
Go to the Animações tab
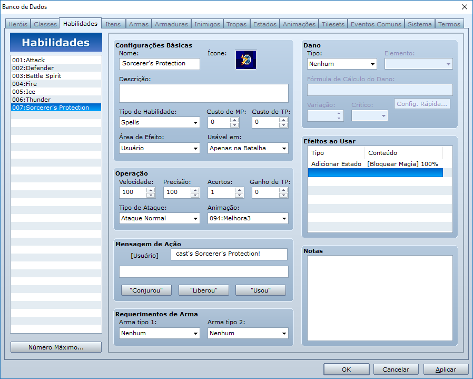coord(299,24)
